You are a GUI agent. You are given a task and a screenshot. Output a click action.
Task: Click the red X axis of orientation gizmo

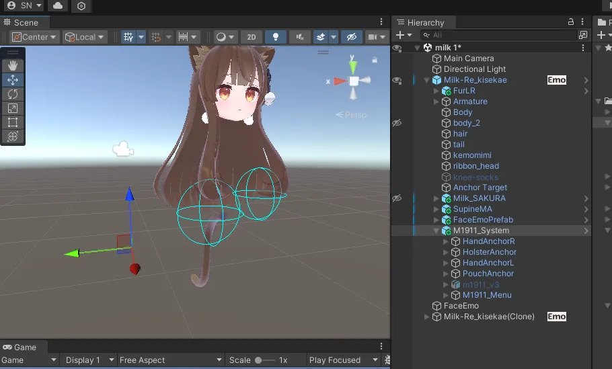pyautogui.click(x=339, y=81)
